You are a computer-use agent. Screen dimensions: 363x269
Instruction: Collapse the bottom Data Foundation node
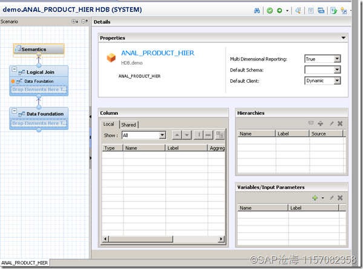point(15,111)
